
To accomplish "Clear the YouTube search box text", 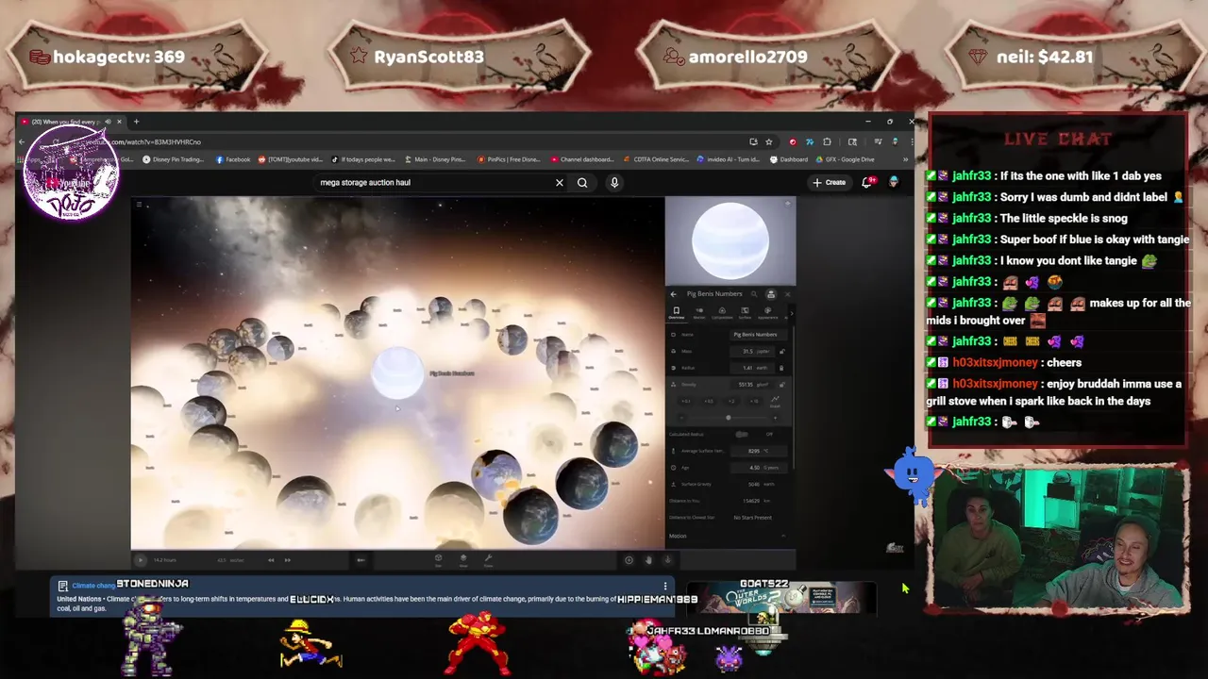I will [559, 183].
